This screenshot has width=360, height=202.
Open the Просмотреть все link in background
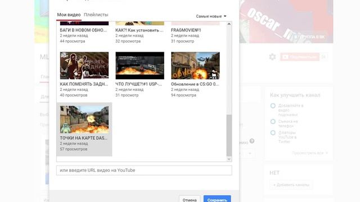pos(310,153)
